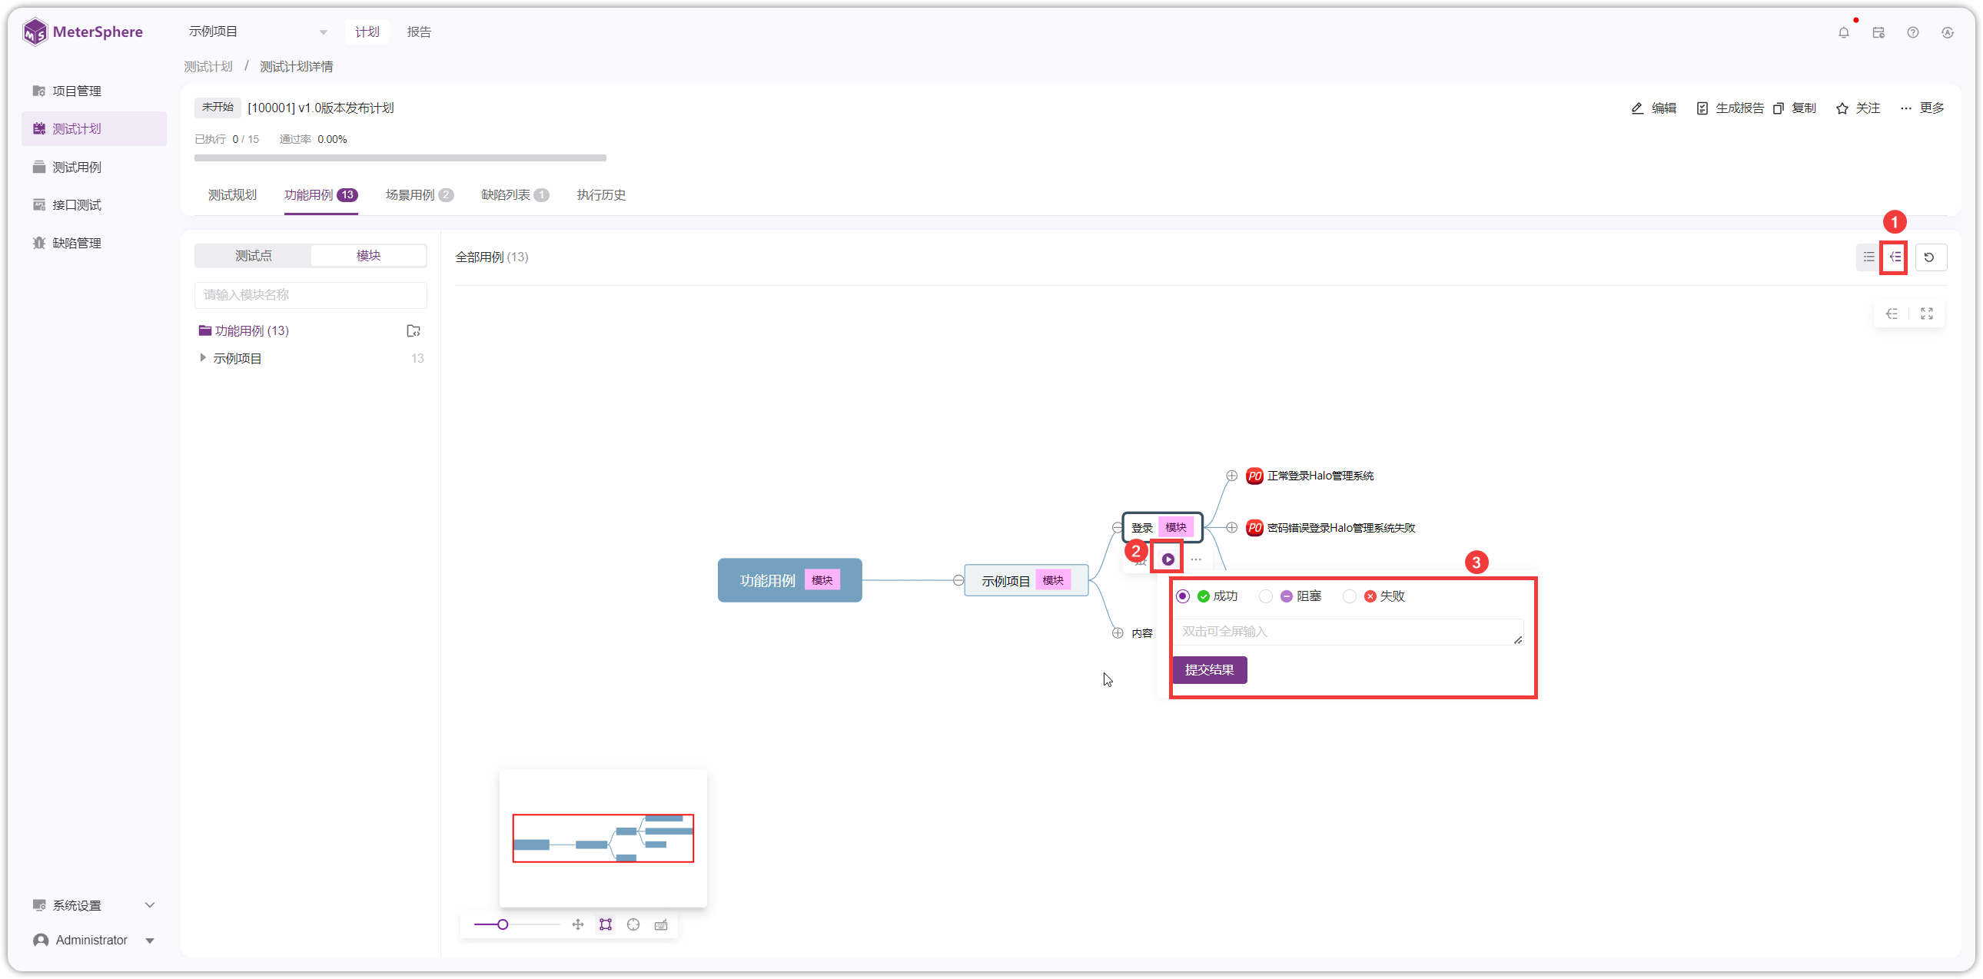Open the Administrator user menu

94,940
